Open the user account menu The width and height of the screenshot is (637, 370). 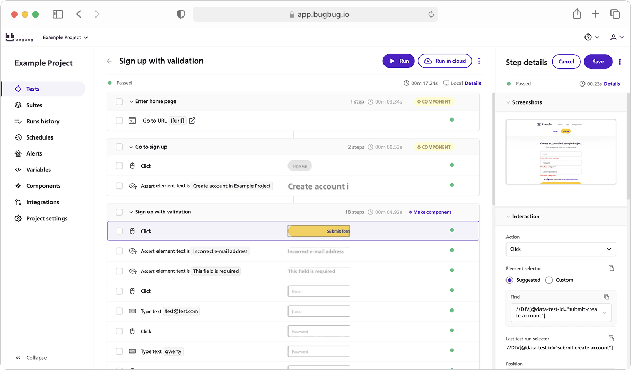616,37
